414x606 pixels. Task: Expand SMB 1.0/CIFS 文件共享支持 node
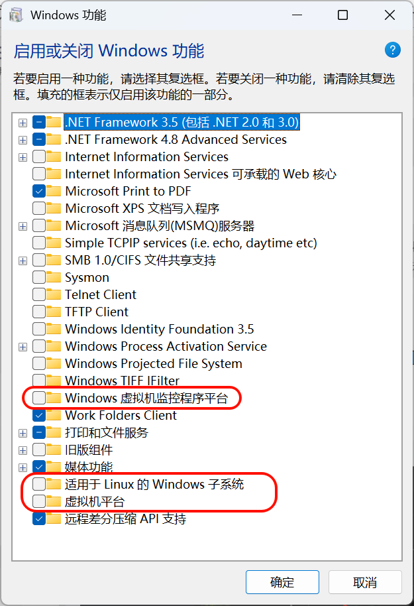[x=23, y=261]
